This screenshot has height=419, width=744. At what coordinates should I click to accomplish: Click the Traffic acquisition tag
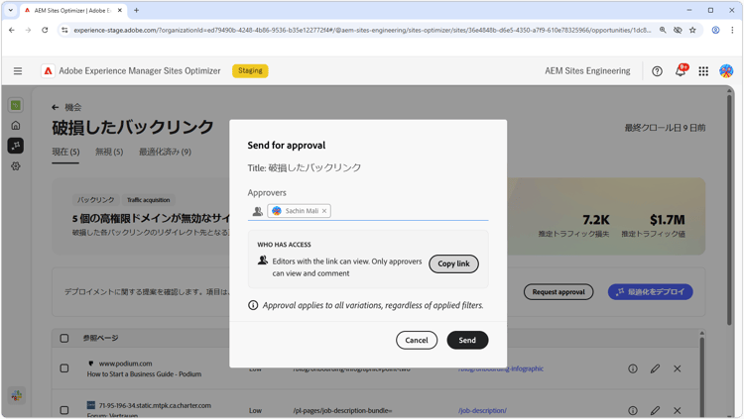click(148, 200)
